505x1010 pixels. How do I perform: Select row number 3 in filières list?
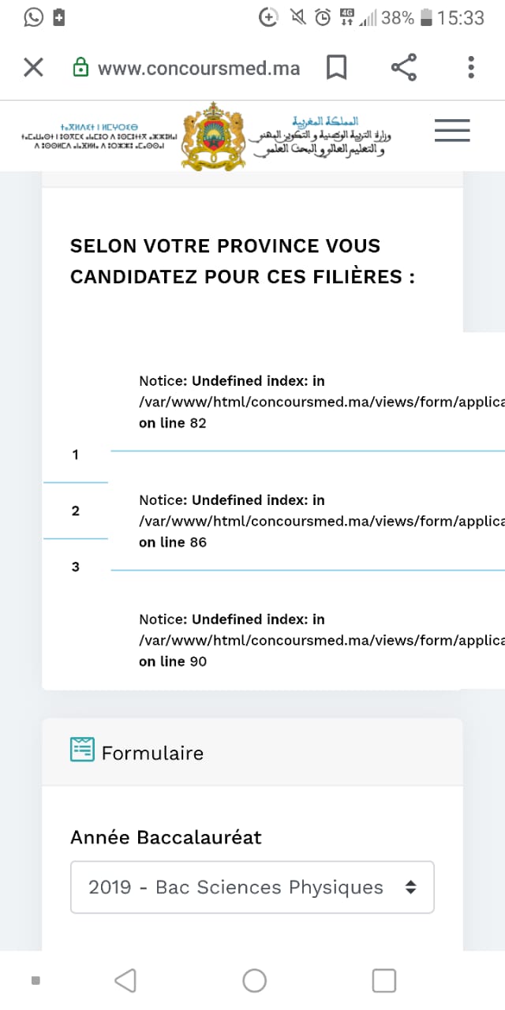point(76,567)
